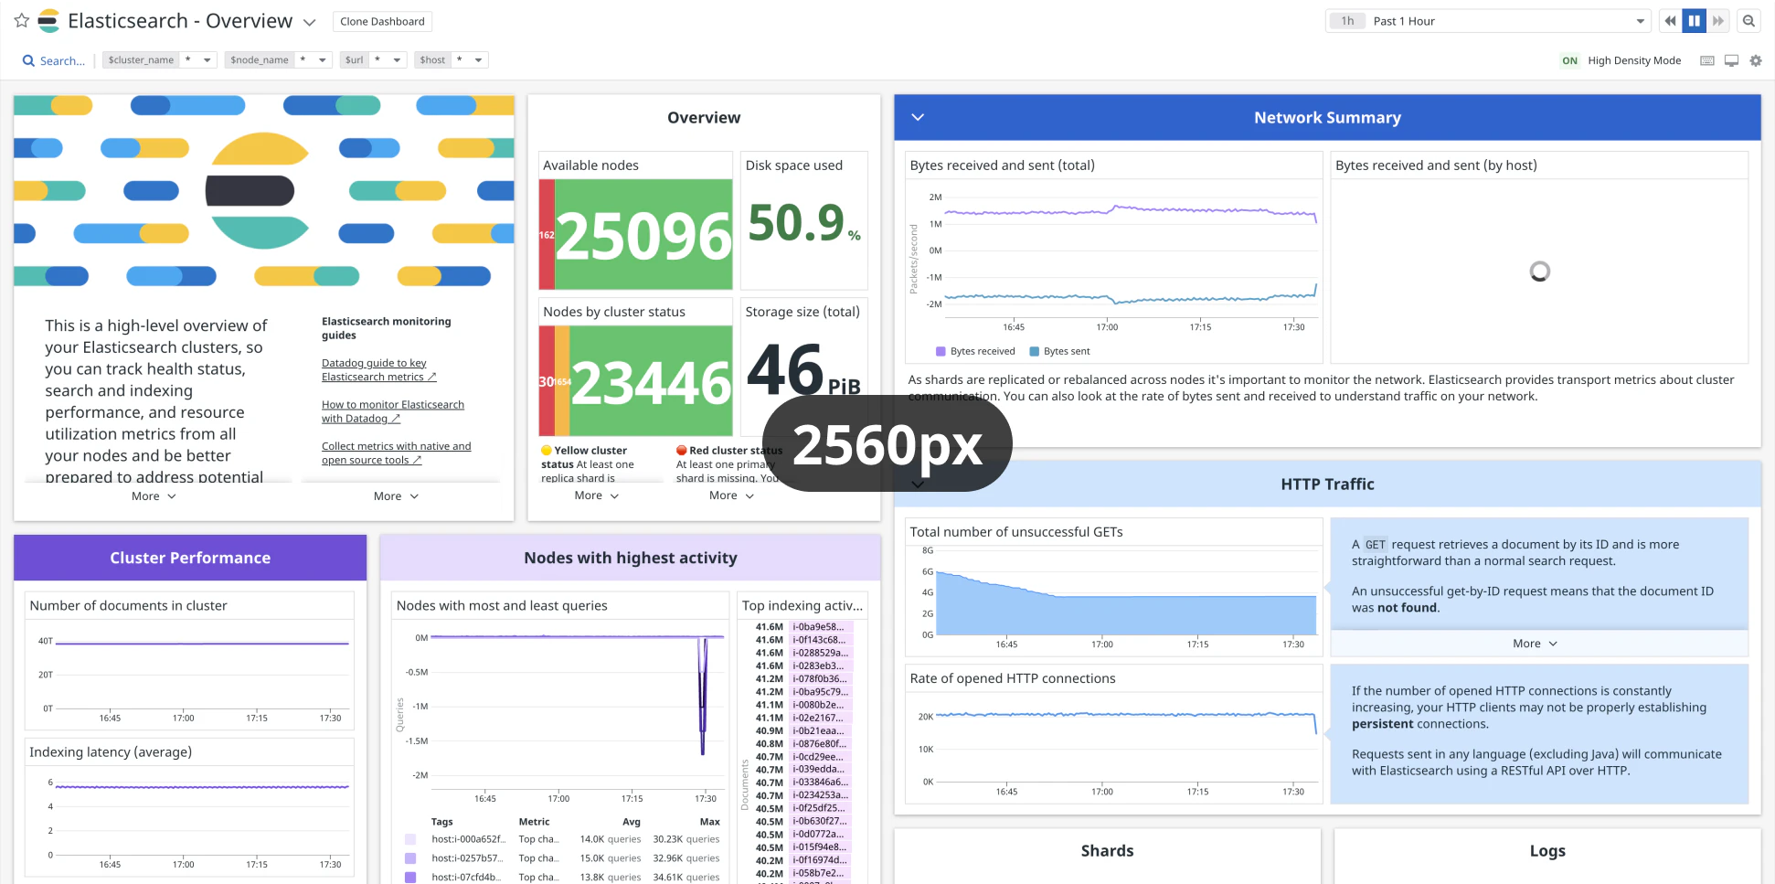1775x884 pixels.
Task: Click the zoom-out magnifier icon
Action: coord(1748,21)
